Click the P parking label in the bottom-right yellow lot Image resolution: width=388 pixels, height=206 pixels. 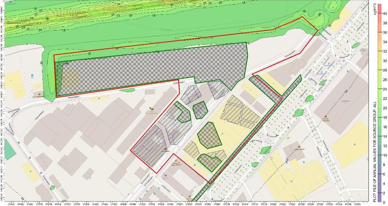click(x=292, y=182)
